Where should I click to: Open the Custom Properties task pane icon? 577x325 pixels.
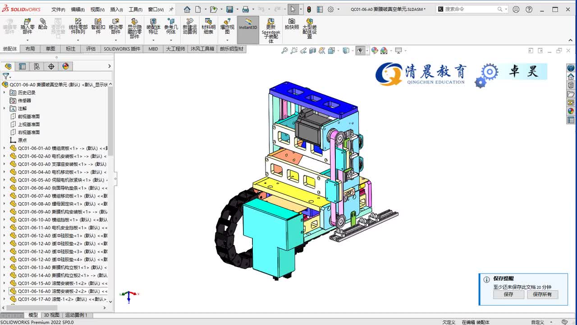click(x=571, y=120)
